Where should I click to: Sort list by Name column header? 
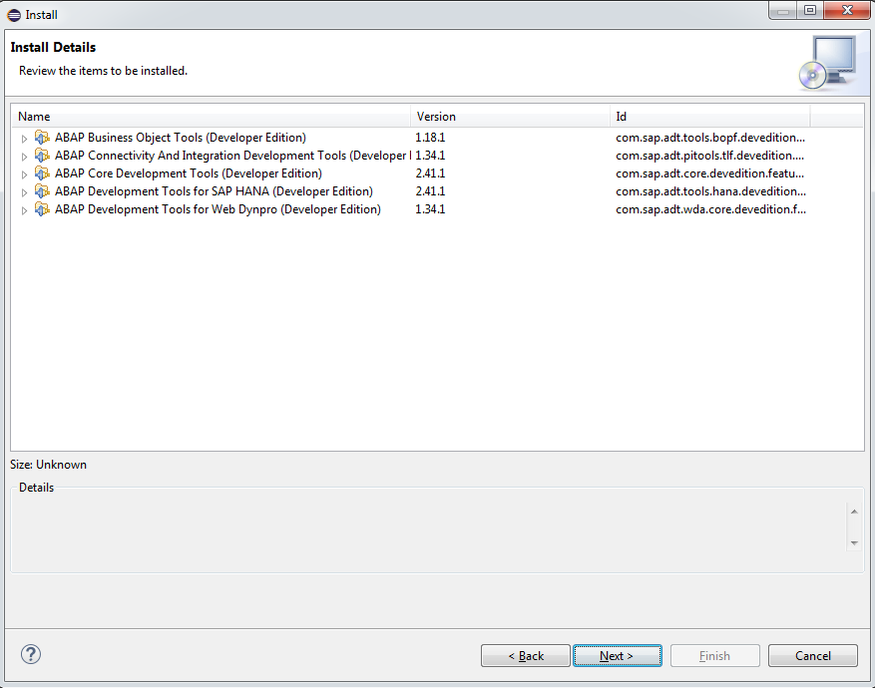211,117
